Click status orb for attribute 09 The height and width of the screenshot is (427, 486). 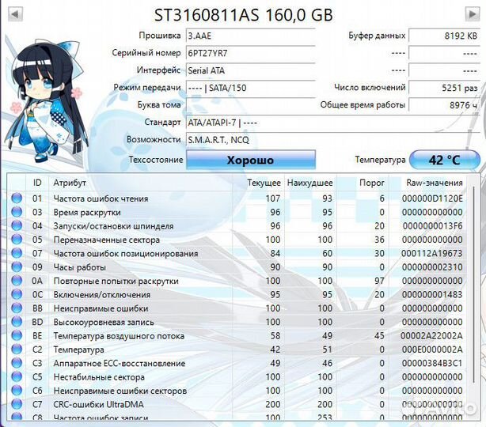[x=17, y=266]
